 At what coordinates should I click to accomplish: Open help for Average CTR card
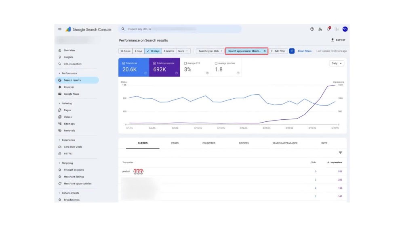coord(207,73)
